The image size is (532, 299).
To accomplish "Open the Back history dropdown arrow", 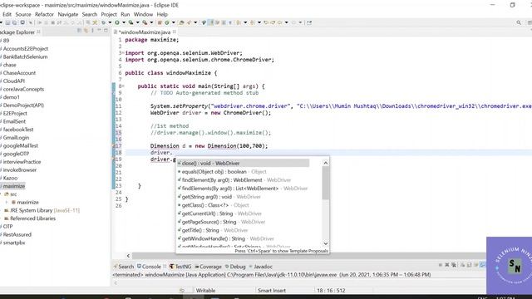I will pyautogui.click(x=286, y=22).
